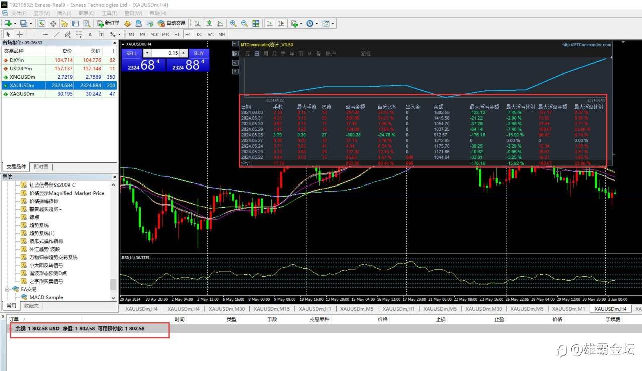The height and width of the screenshot is (371, 642).
Task: Open the tile windows grid icon
Action: (256, 23)
